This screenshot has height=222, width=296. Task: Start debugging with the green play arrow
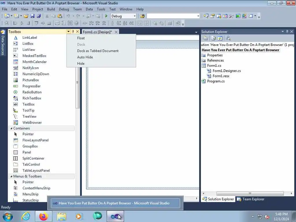pyautogui.click(x=106, y=16)
